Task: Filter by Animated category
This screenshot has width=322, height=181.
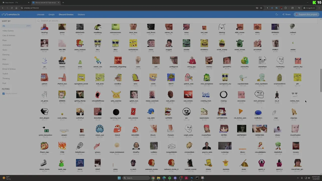Action: pyautogui.click(x=7, y=45)
